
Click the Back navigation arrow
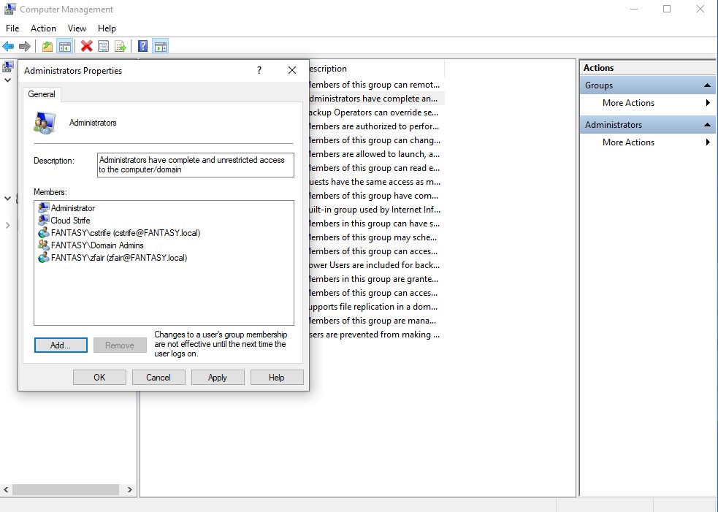point(8,46)
